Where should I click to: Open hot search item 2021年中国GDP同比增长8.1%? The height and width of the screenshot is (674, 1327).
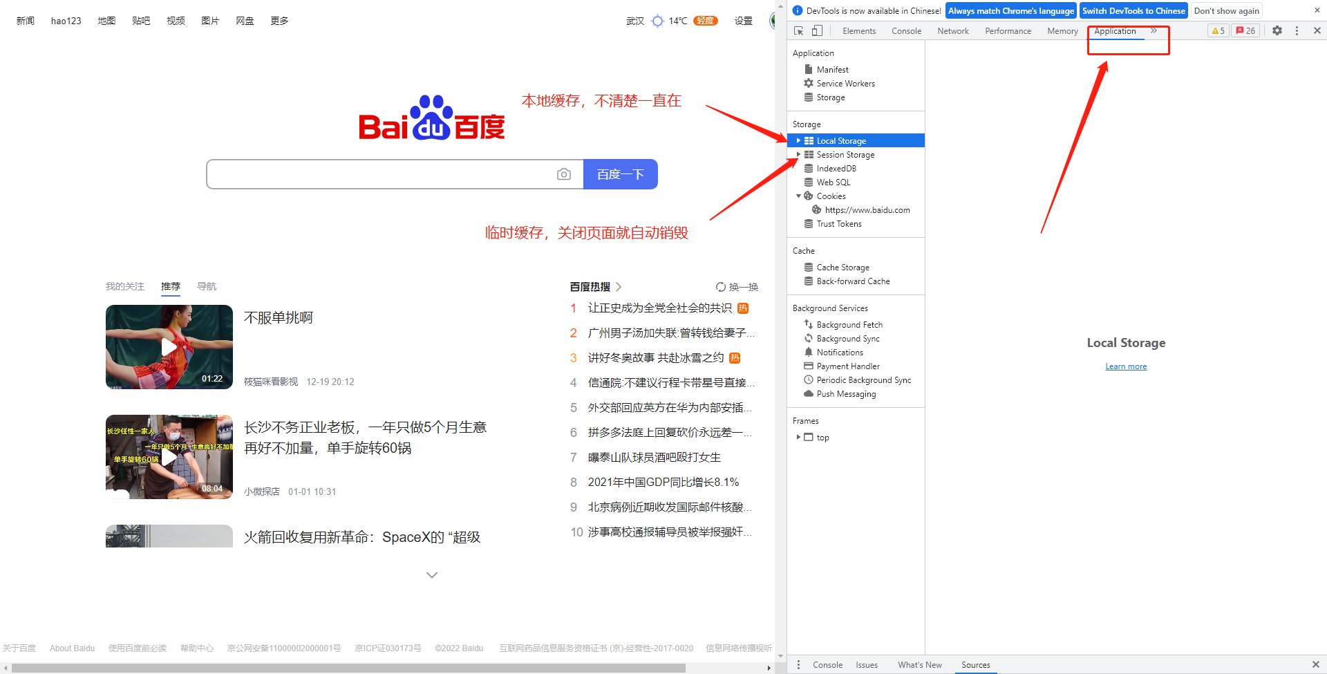coord(663,483)
